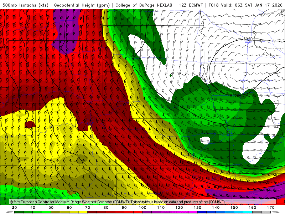Click the dark blue swatch below 130
Image resolution: width=285 pixels, height=214 pixels.
(202, 212)
